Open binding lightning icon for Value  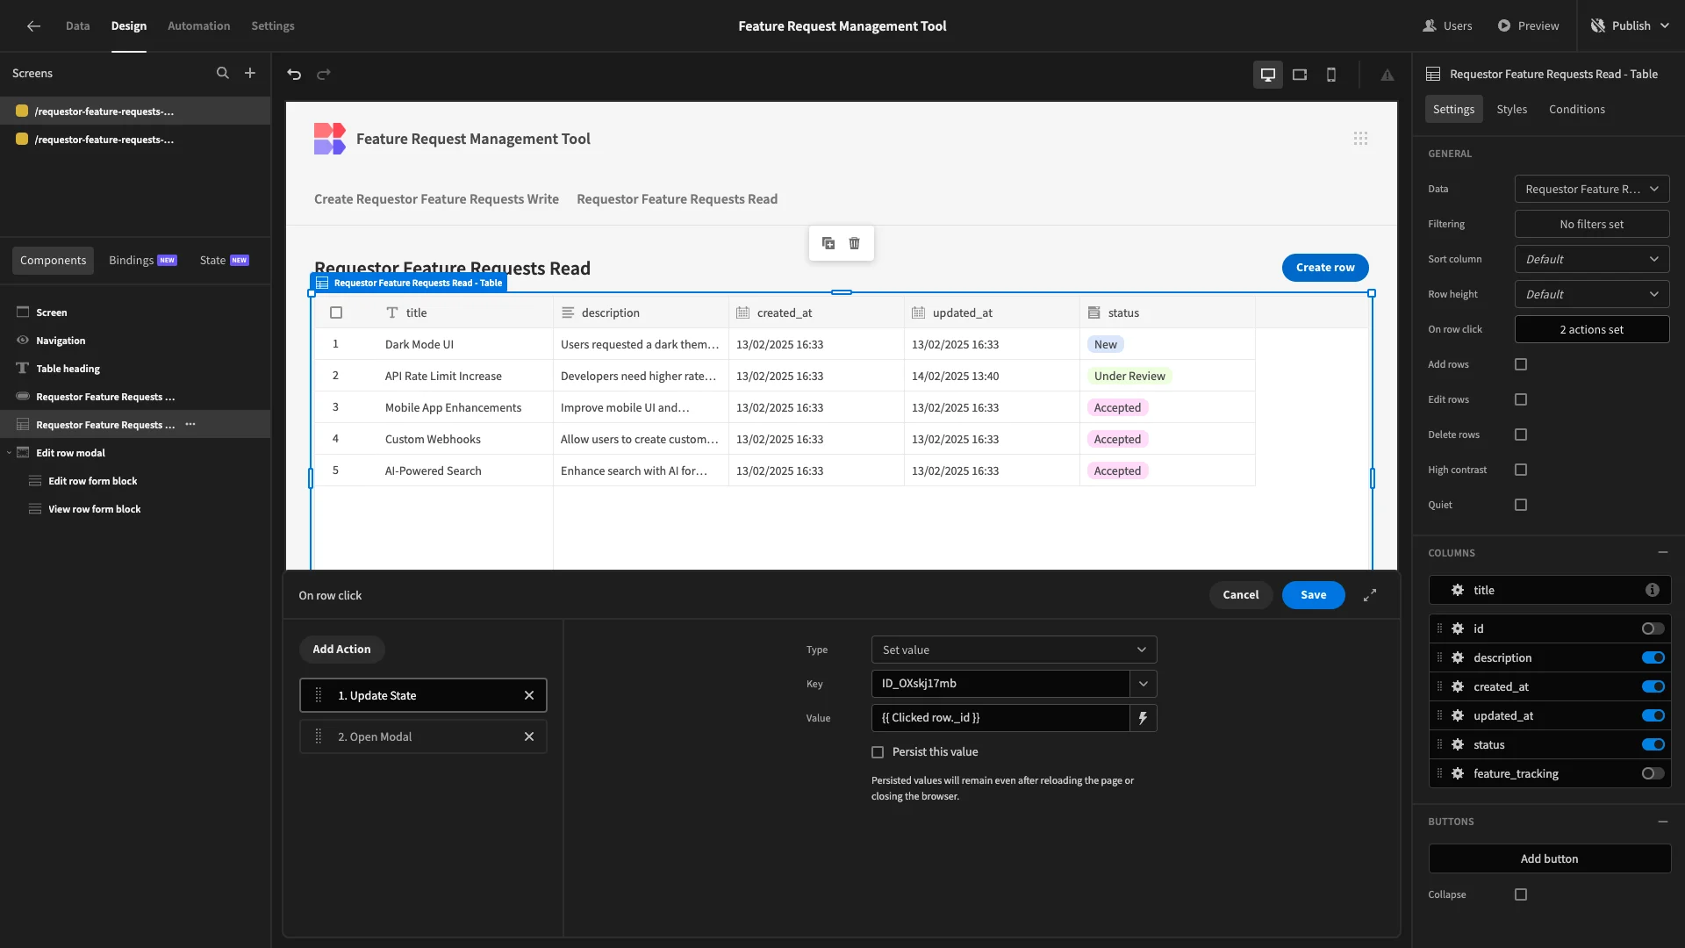click(x=1144, y=718)
